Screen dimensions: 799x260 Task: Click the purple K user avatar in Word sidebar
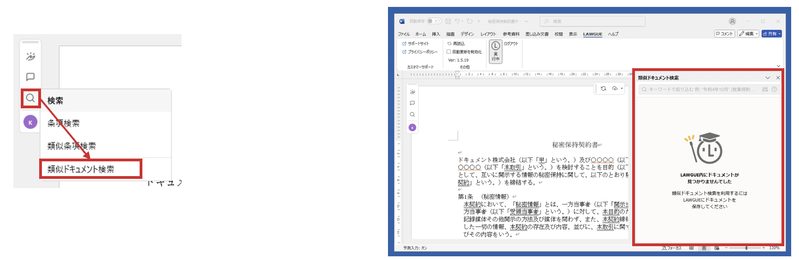(412, 128)
